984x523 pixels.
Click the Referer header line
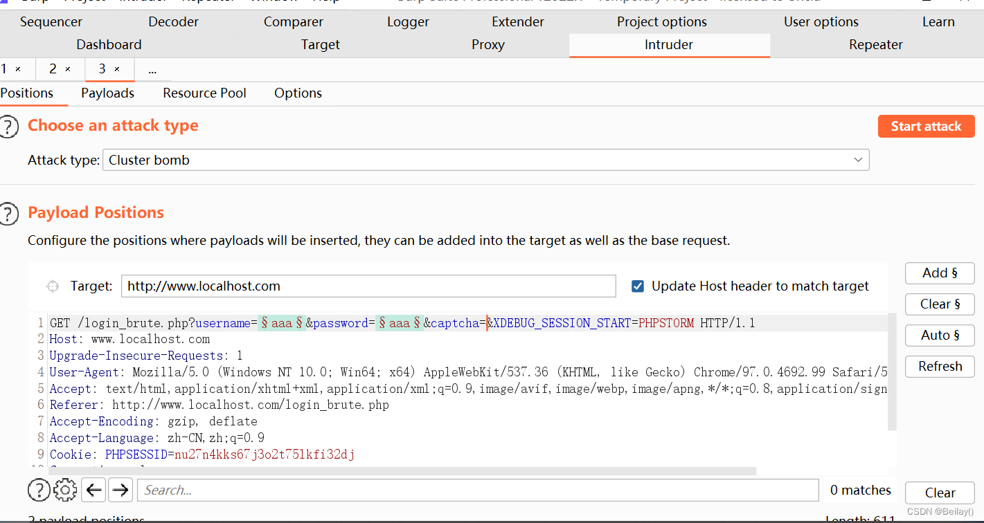pyautogui.click(x=219, y=405)
